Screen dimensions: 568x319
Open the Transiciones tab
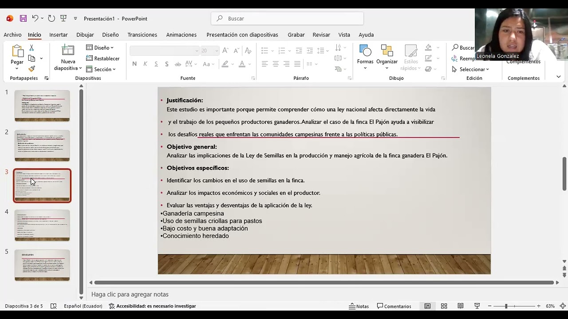coord(142,35)
